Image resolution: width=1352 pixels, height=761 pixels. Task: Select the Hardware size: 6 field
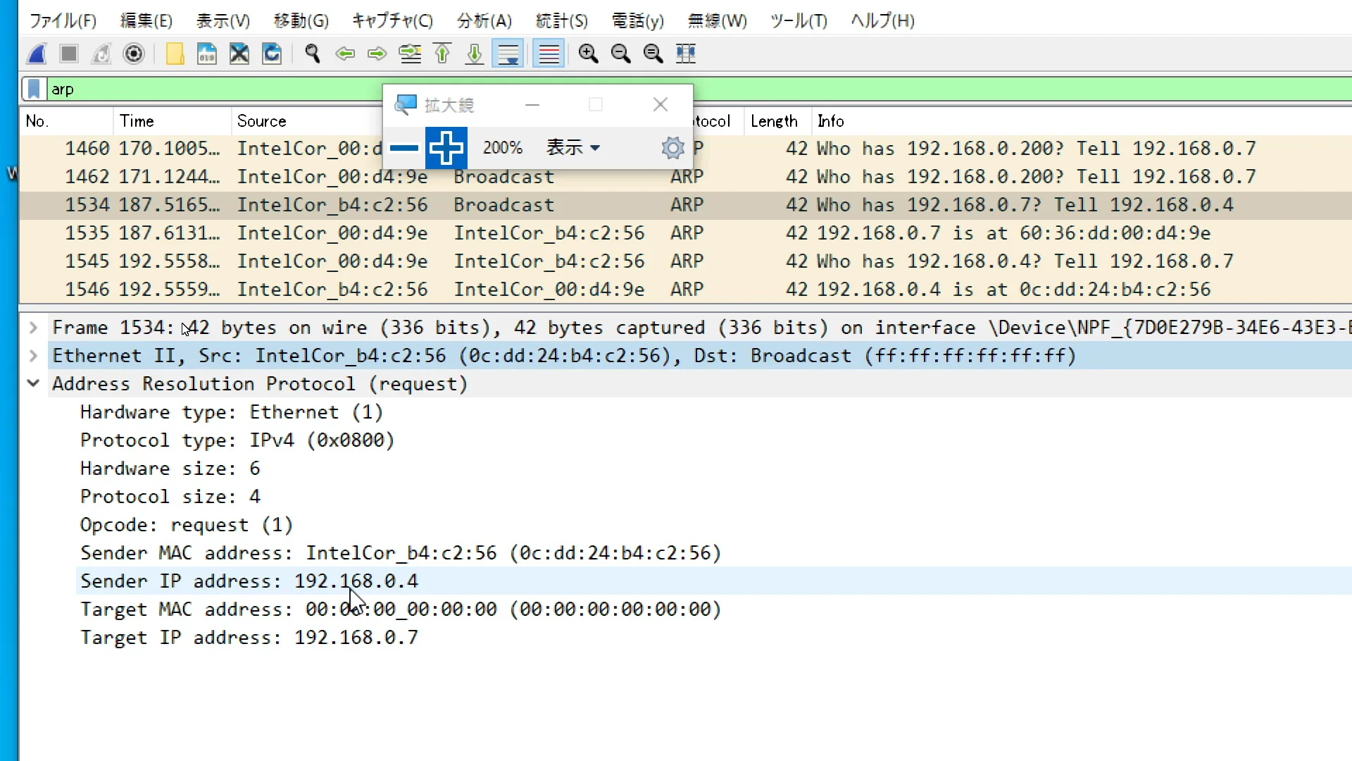(x=170, y=469)
